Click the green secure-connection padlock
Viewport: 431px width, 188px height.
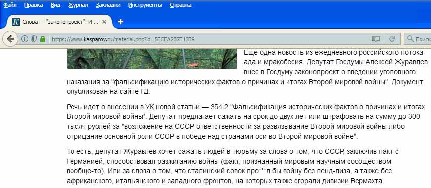pyautogui.click(x=42, y=39)
